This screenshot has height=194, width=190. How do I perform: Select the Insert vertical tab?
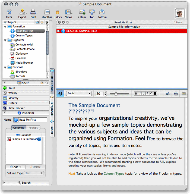click(x=52, y=128)
